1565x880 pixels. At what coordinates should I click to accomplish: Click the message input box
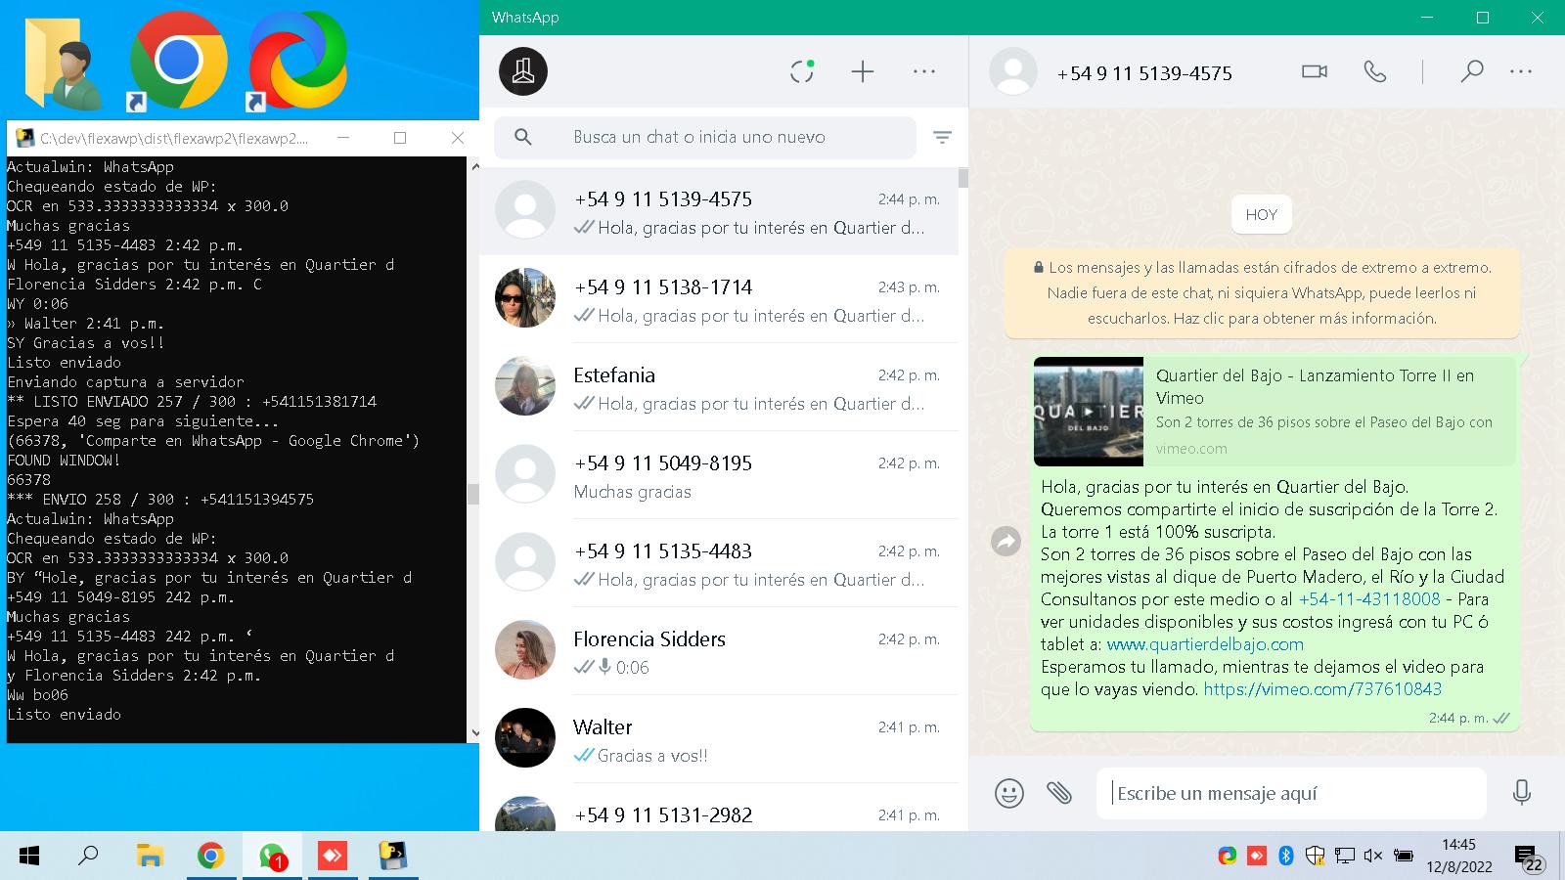[1291, 793]
